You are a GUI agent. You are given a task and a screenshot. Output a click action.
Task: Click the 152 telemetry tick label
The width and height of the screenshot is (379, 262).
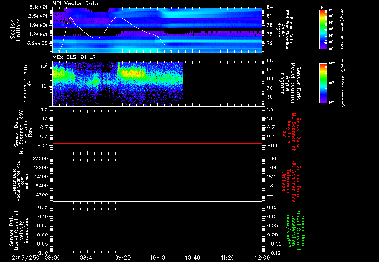271,177
